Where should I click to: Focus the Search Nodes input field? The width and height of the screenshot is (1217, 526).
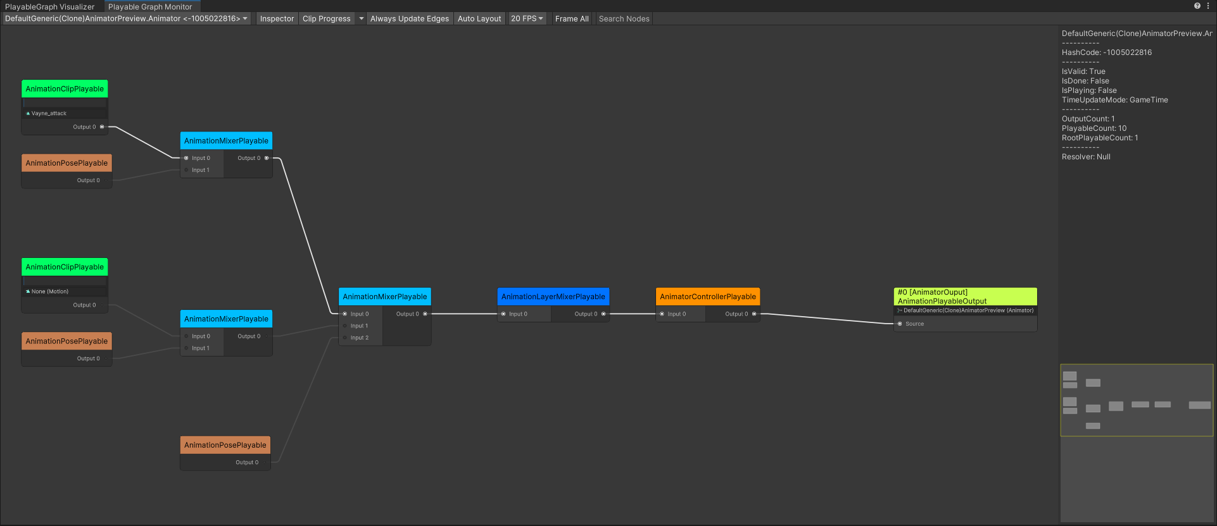pos(624,19)
